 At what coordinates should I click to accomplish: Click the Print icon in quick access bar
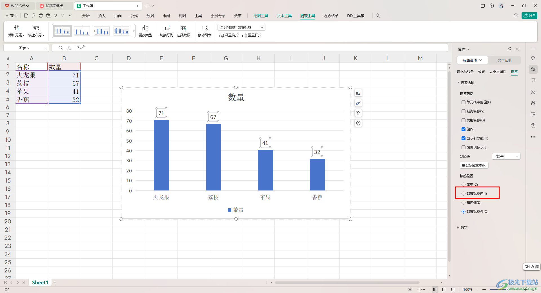tap(41, 16)
